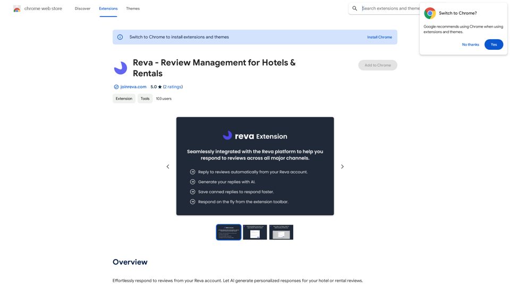Click the main Reva Extension preview image
This screenshot has width=510, height=286.
tap(255, 166)
